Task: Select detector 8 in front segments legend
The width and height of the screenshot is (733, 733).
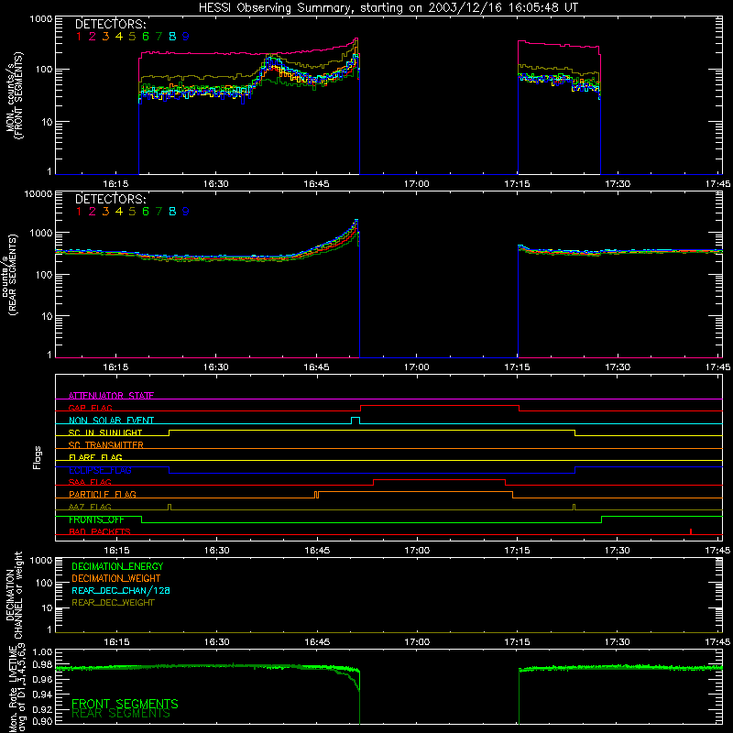Action: pyautogui.click(x=172, y=36)
